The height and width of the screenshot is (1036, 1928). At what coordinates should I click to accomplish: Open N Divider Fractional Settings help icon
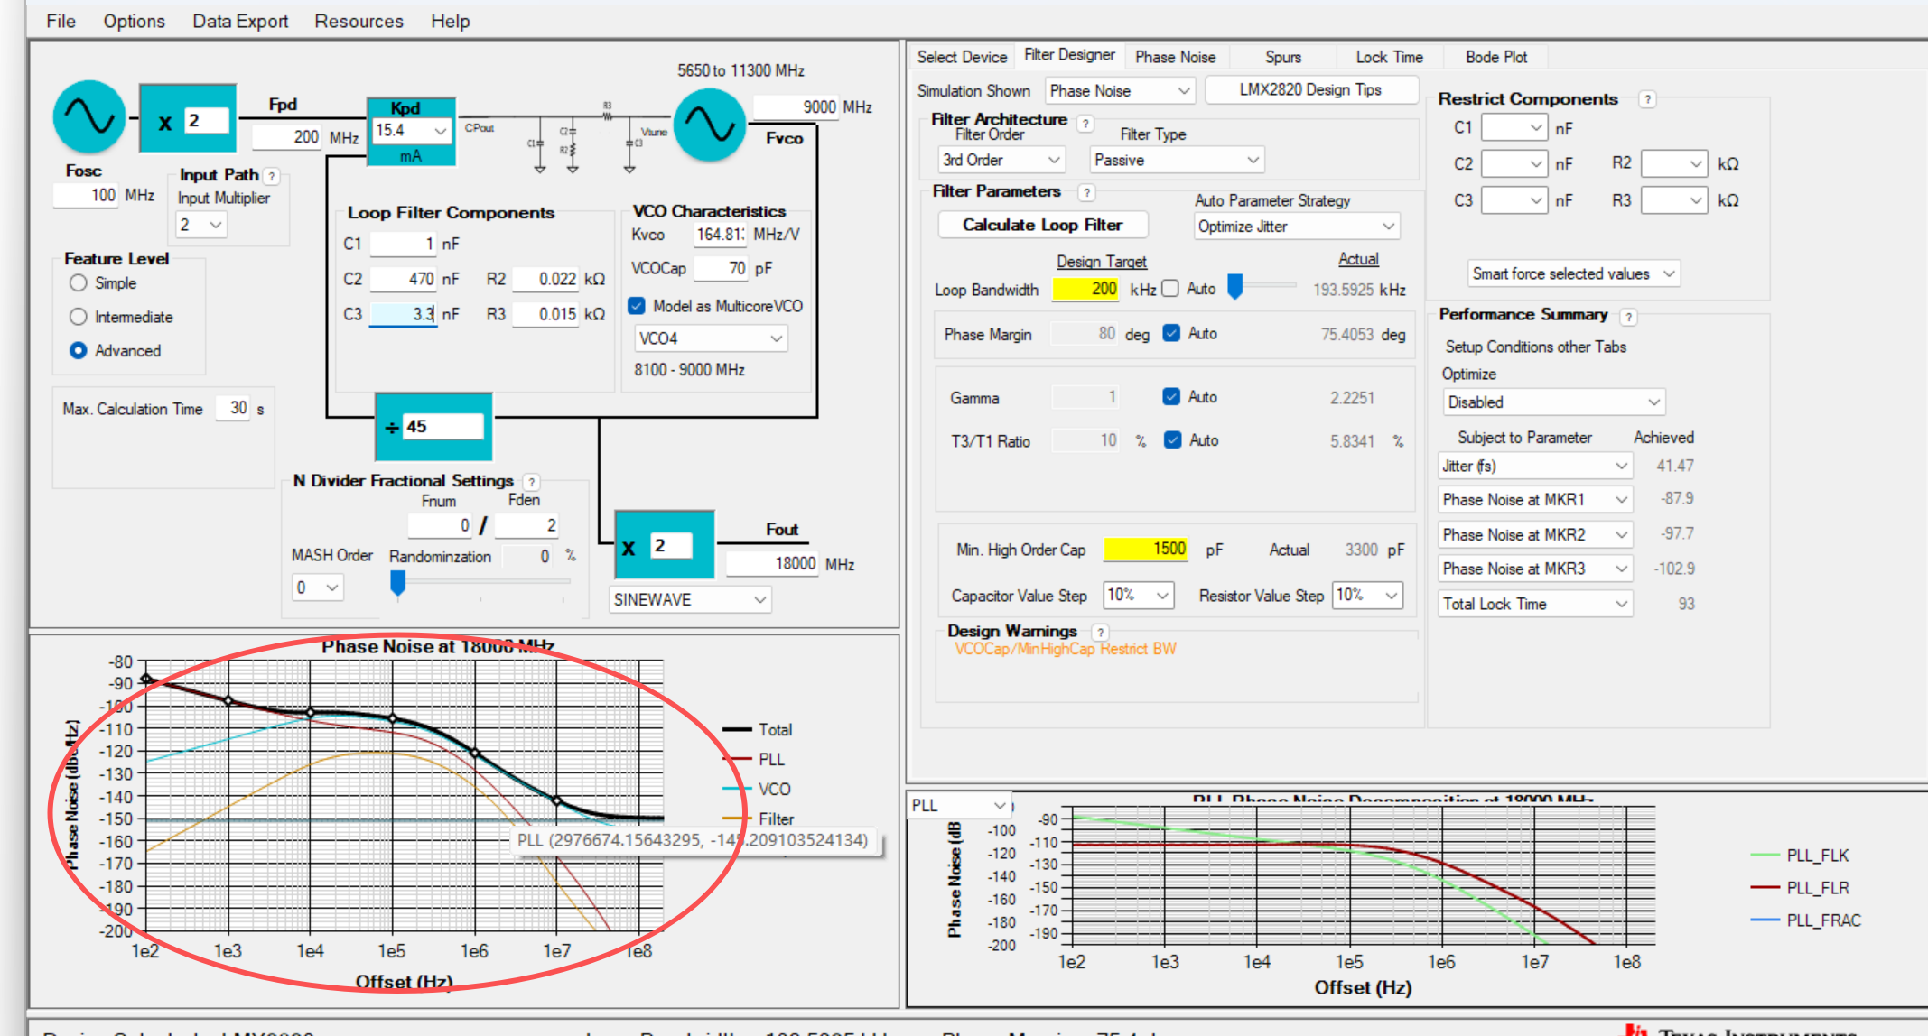[x=532, y=482]
